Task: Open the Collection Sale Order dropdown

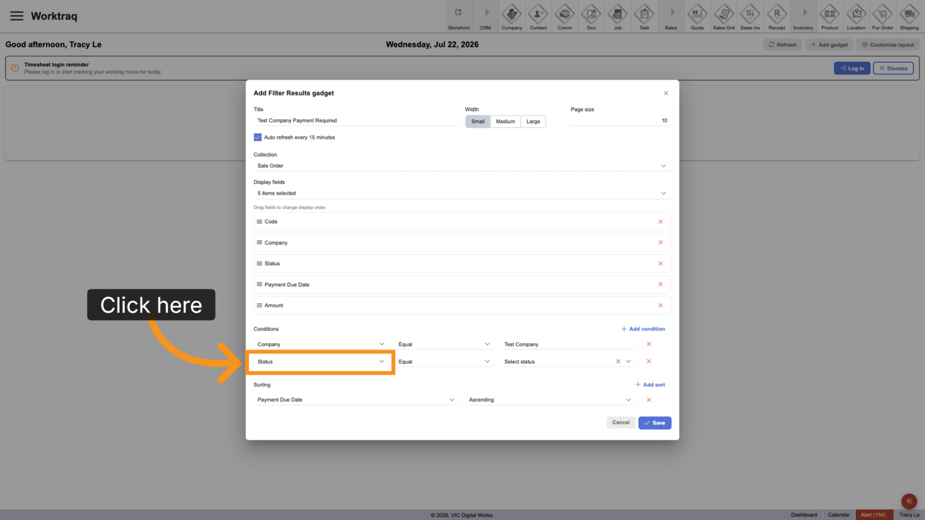Action: tap(462, 166)
